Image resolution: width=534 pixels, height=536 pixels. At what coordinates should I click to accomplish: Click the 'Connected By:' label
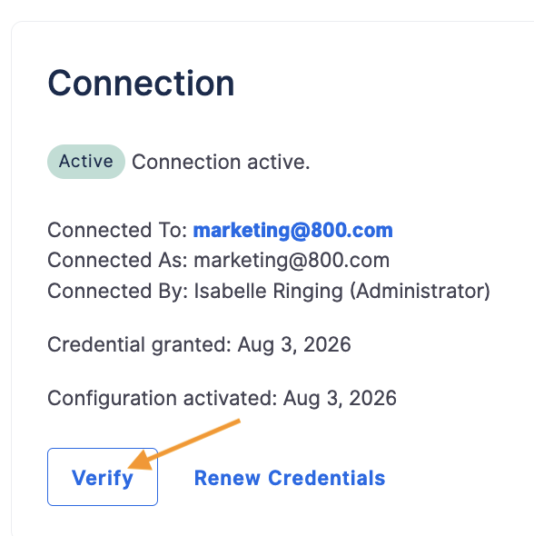117,292
